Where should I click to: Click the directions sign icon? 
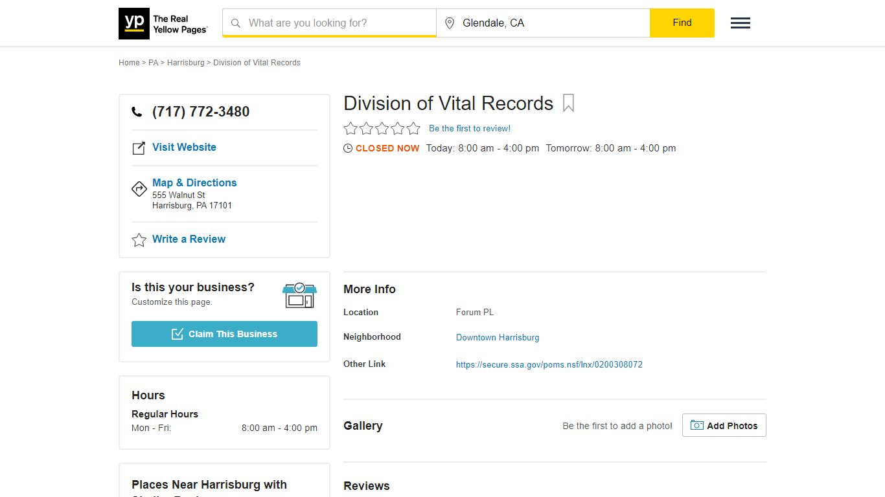click(139, 189)
